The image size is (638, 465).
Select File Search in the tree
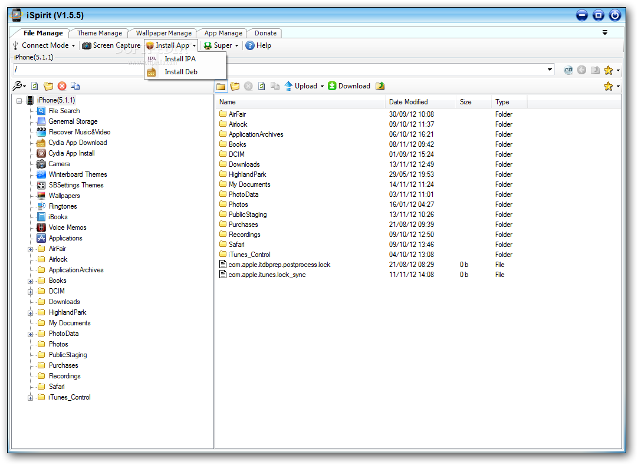[64, 111]
